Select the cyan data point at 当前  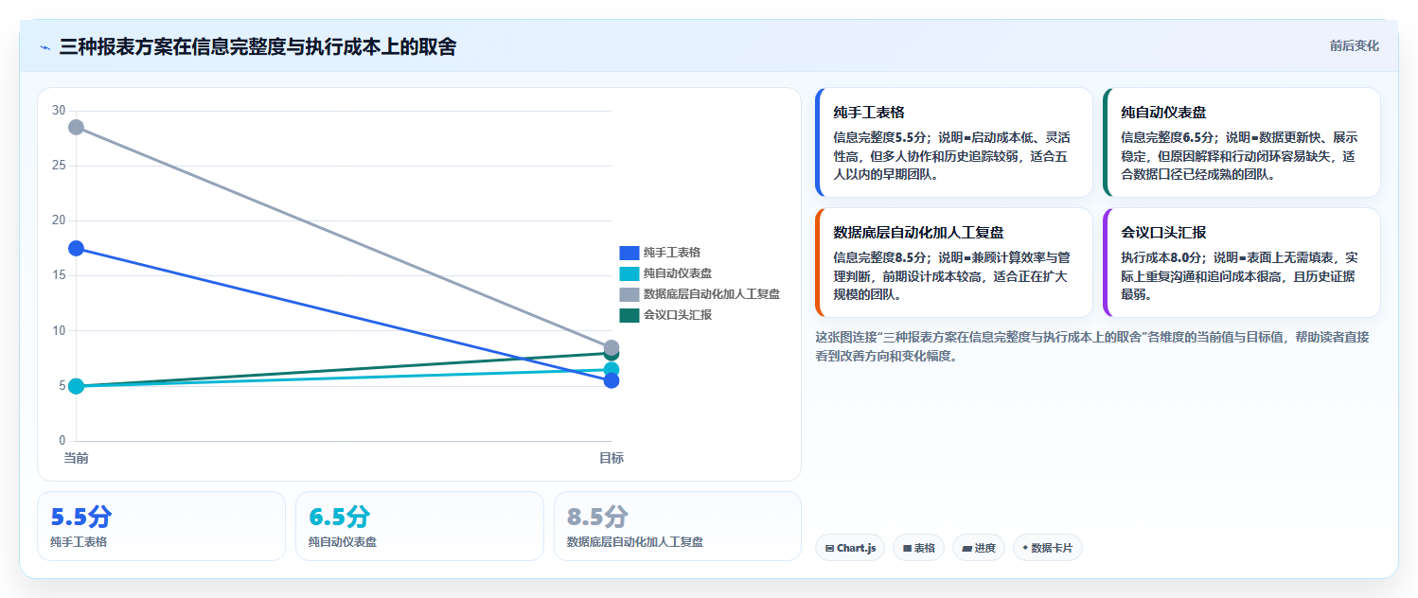(x=76, y=386)
